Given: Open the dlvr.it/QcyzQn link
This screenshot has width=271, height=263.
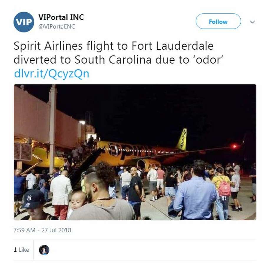Looking at the screenshot, I should (52, 73).
